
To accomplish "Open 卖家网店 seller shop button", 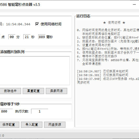I will tap(57, 91).
